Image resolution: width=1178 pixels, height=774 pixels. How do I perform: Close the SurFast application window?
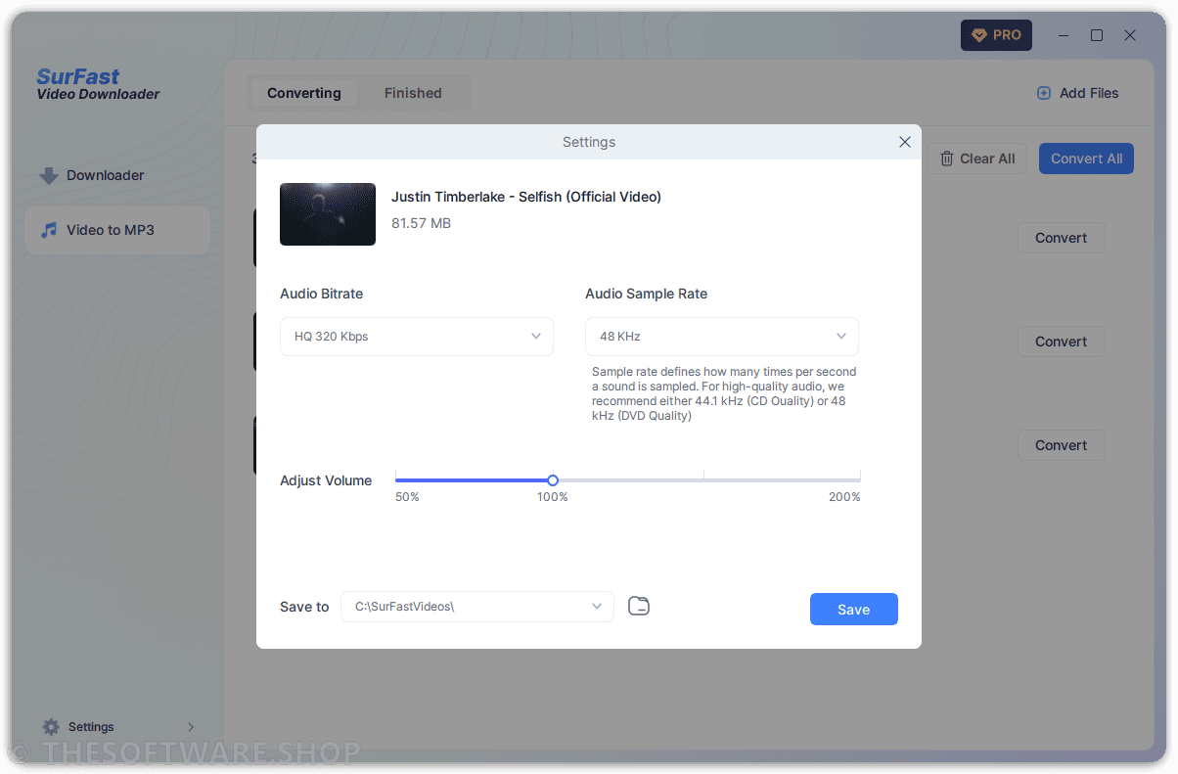coord(1130,35)
